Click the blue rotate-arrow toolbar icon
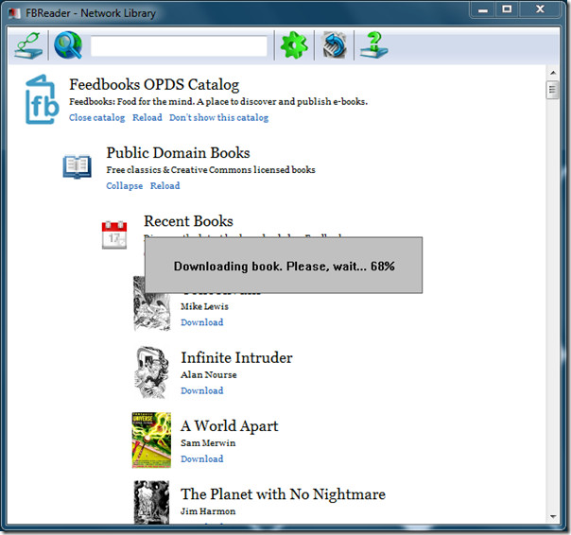571x535 pixels. [x=334, y=45]
